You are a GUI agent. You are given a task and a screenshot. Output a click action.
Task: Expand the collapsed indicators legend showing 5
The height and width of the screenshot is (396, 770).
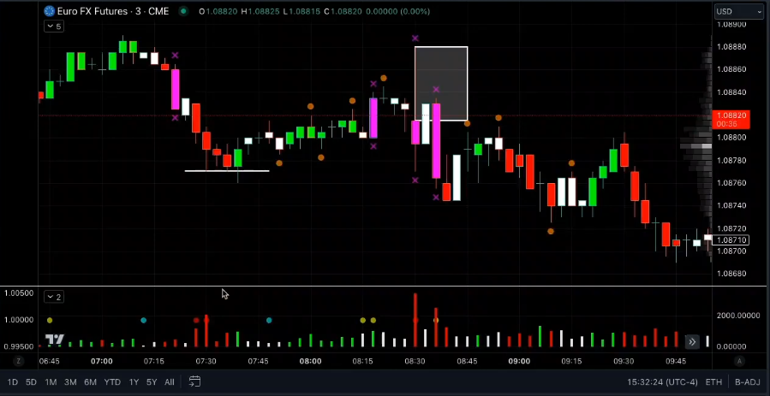[x=54, y=27]
